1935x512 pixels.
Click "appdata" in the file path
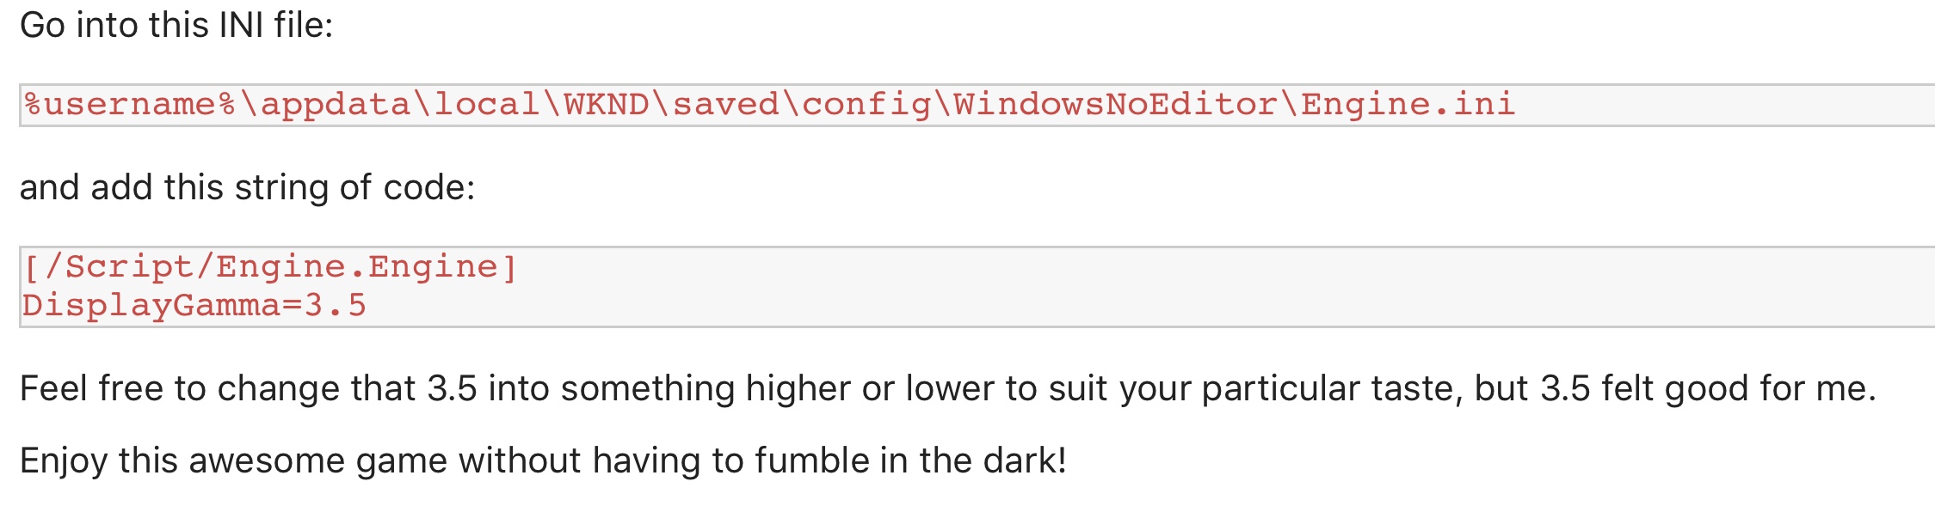pos(336,105)
